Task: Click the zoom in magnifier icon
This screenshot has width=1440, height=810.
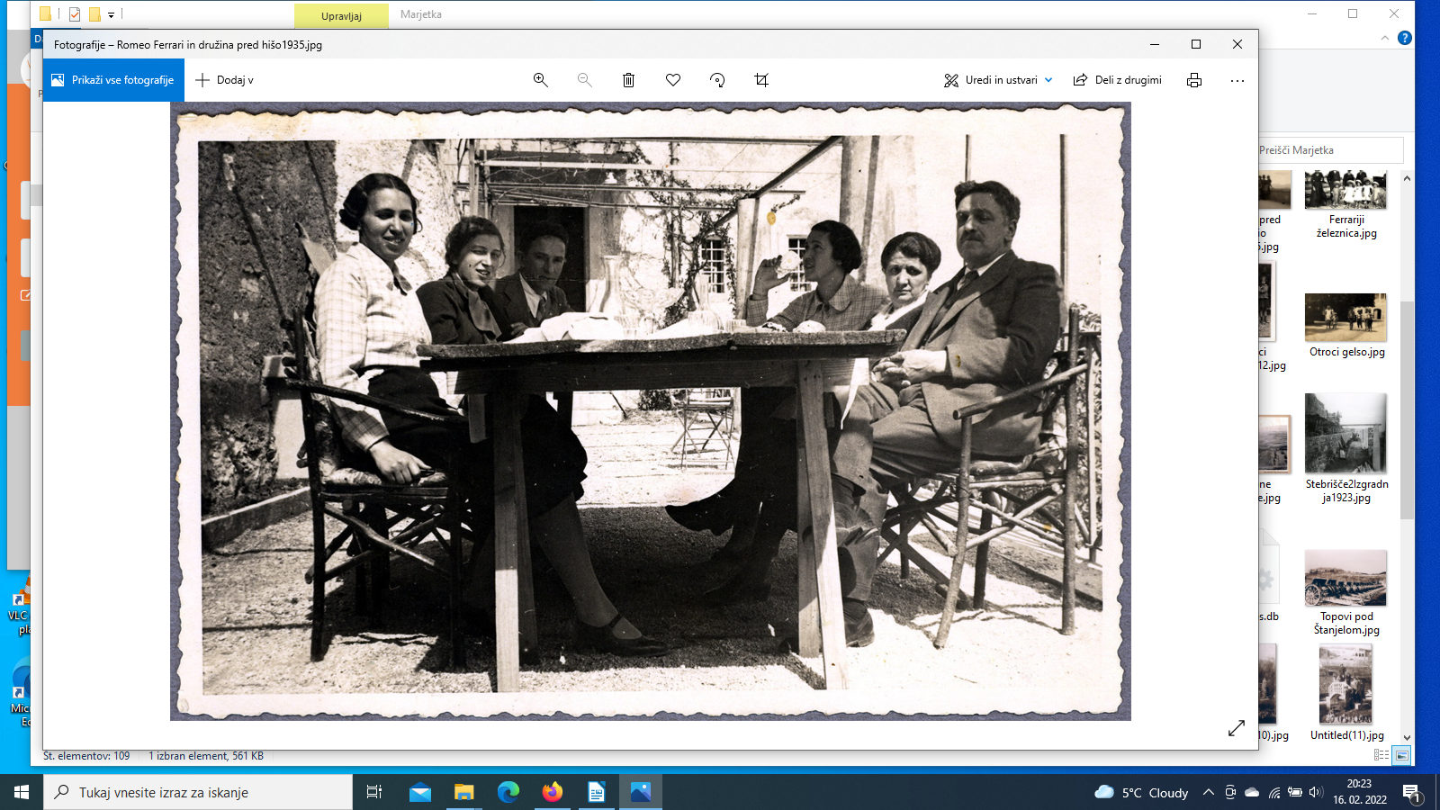Action: pyautogui.click(x=541, y=80)
